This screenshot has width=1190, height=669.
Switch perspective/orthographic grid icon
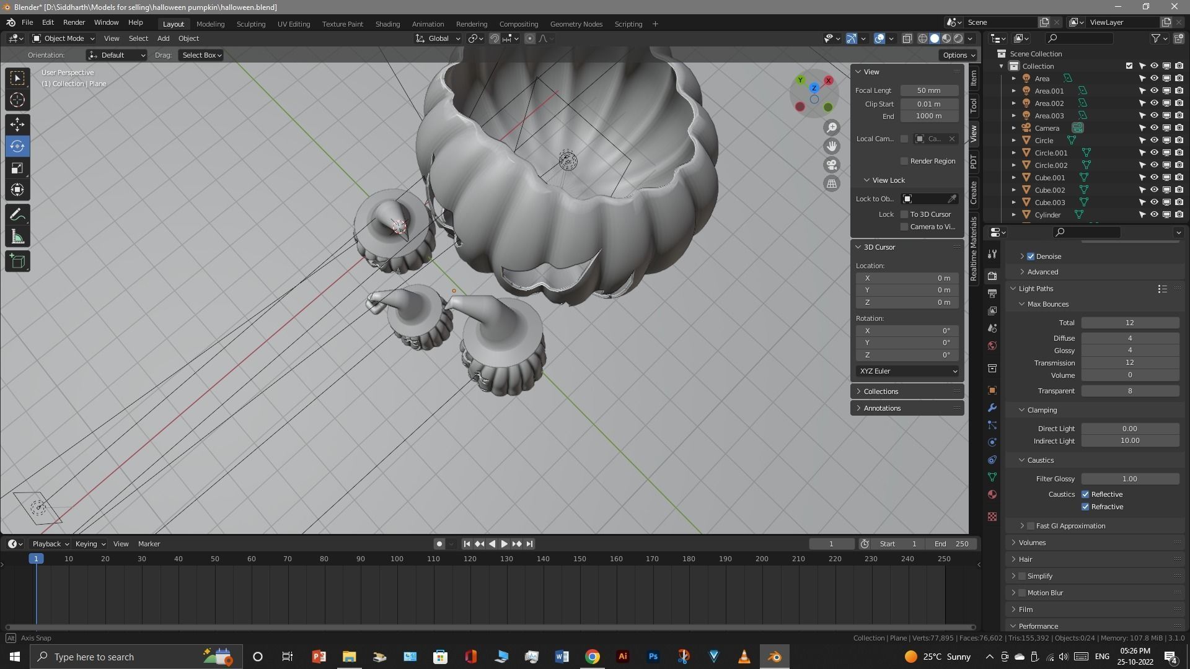(832, 183)
